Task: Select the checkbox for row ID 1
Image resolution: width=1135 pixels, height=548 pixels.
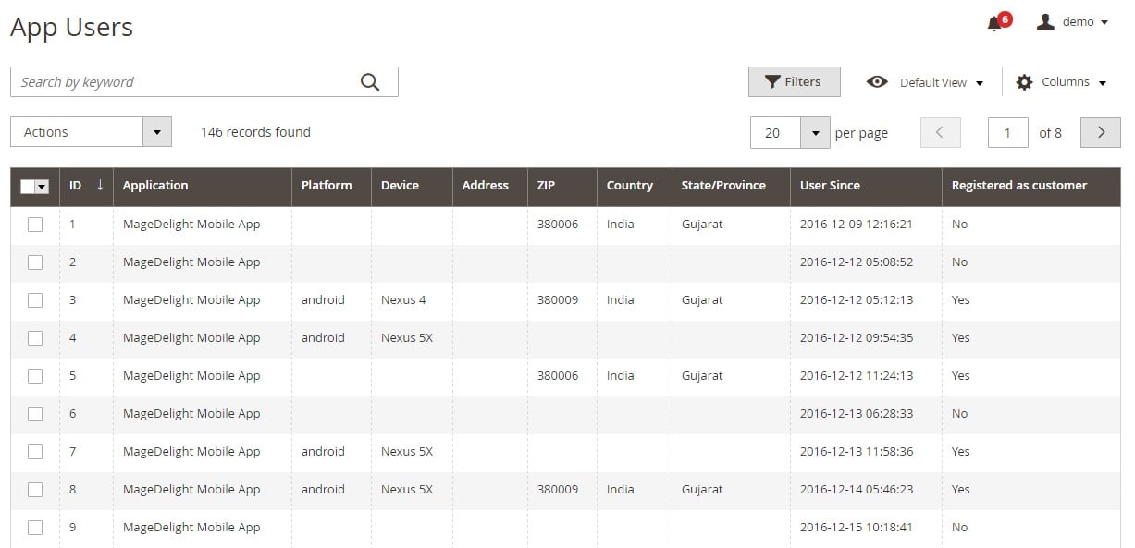Action: click(x=35, y=224)
